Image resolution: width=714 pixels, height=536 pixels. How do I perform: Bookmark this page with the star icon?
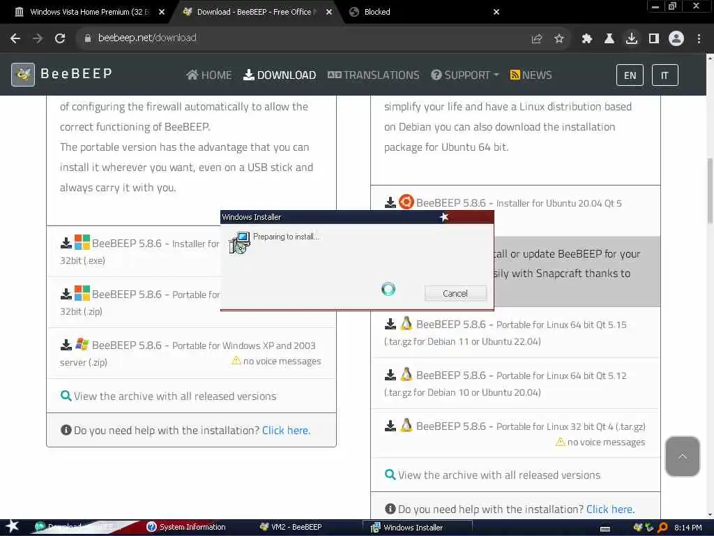coord(559,39)
